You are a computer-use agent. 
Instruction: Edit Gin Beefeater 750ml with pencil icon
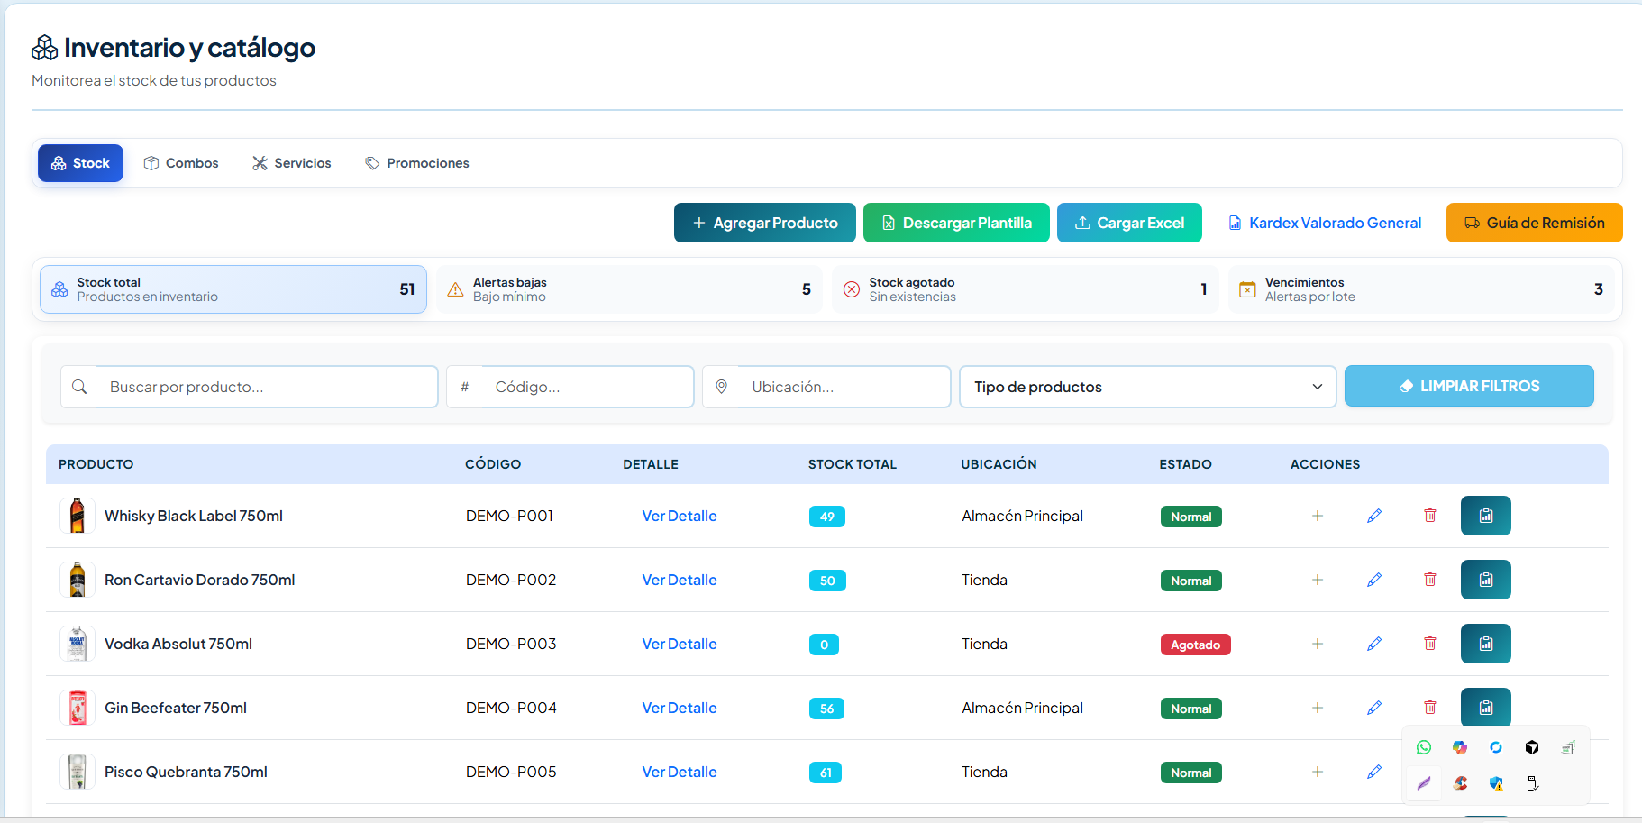click(1374, 708)
